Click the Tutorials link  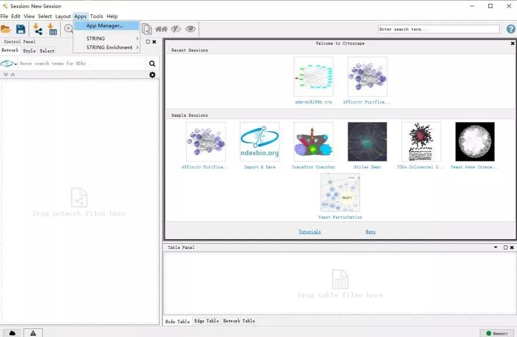(x=310, y=232)
